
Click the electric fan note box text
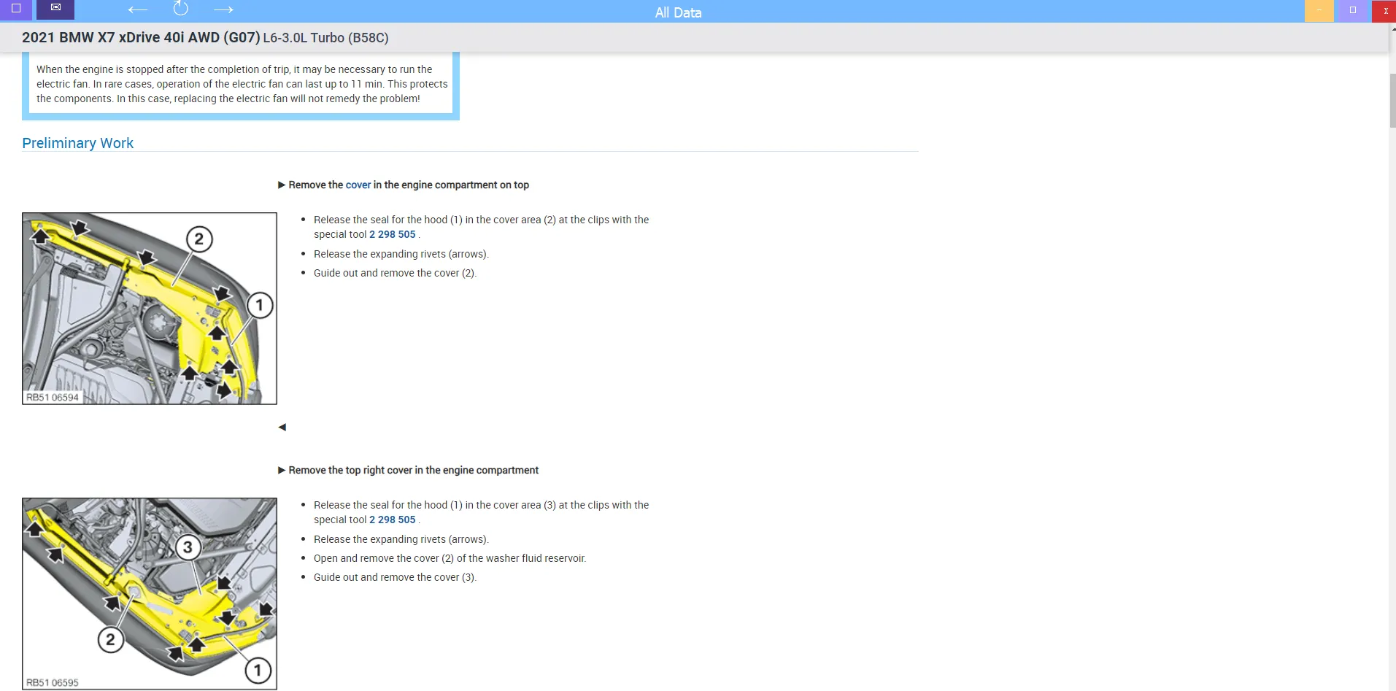click(242, 84)
